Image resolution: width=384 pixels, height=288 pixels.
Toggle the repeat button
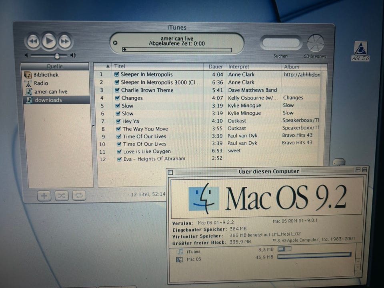pyautogui.click(x=79, y=196)
